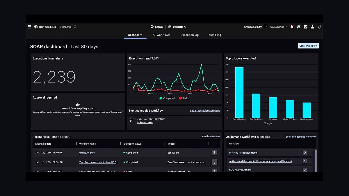Click execution date Jul. 16, 2024 21:51:08
This screenshot has height=196, width=349.
49,162
